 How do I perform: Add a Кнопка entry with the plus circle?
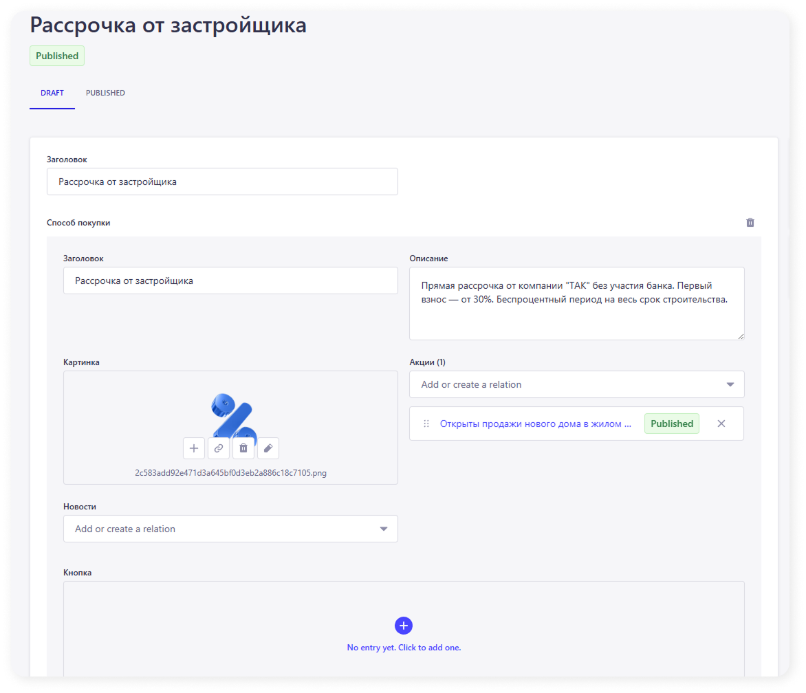[404, 626]
